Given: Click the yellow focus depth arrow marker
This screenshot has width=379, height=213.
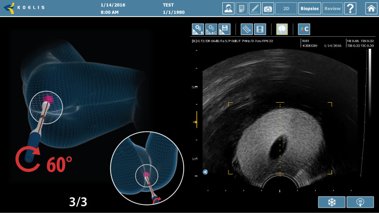Looking at the screenshot, I should click(195, 122).
